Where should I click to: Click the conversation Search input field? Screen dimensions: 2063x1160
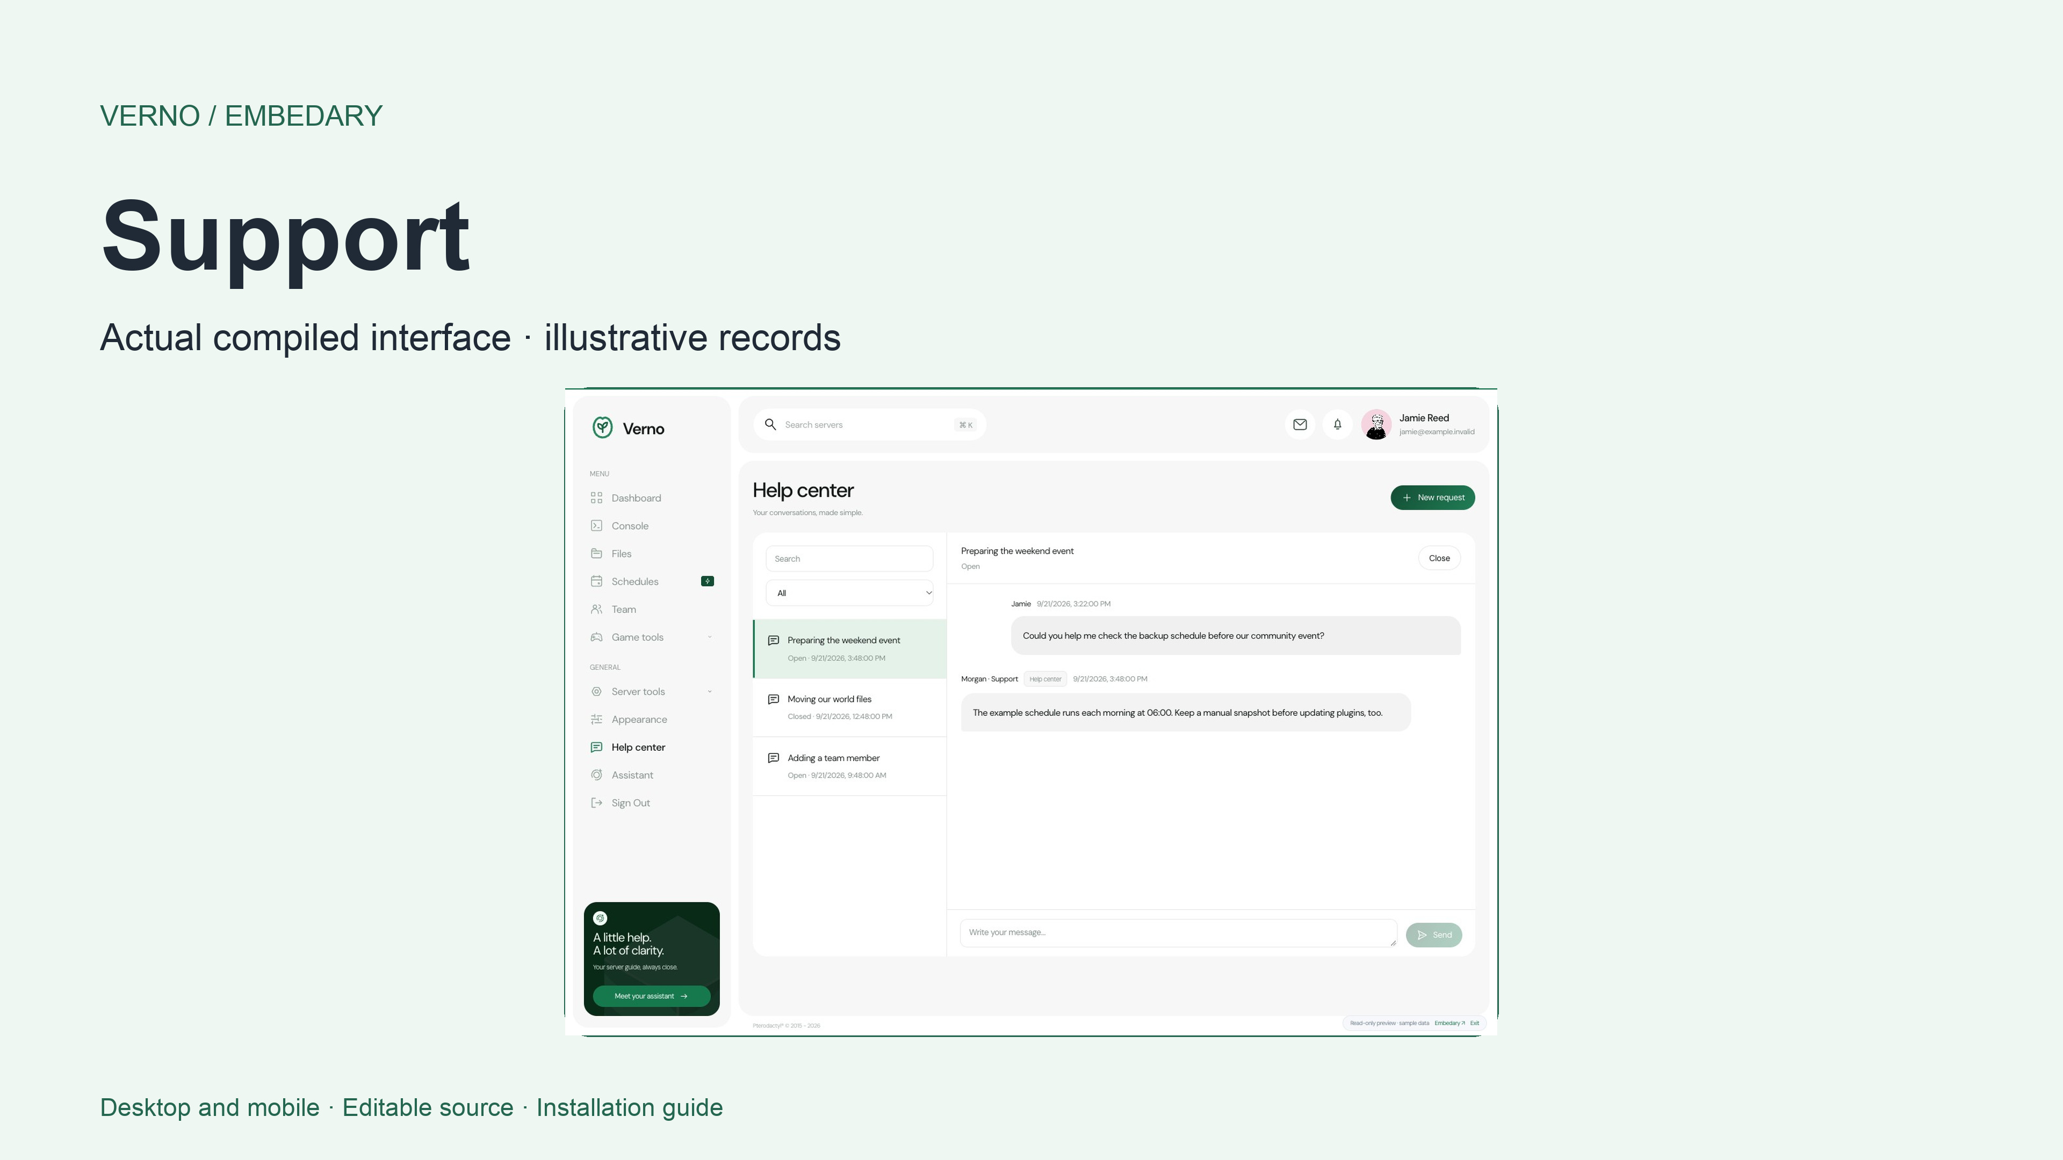tap(850, 559)
